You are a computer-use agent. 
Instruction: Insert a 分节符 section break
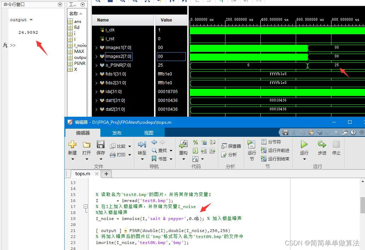[x=271, y=142]
